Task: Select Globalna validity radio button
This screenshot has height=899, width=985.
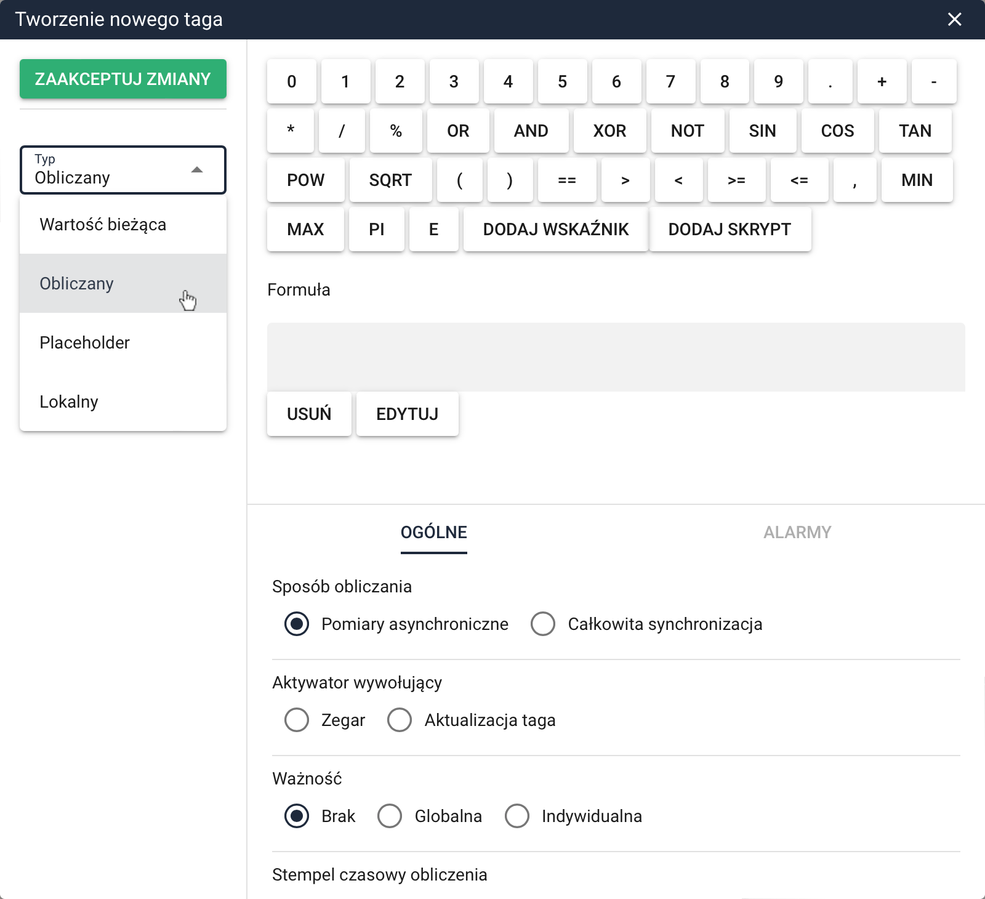Action: (390, 816)
